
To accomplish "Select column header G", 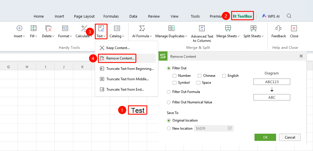I will click(x=9, y=67).
